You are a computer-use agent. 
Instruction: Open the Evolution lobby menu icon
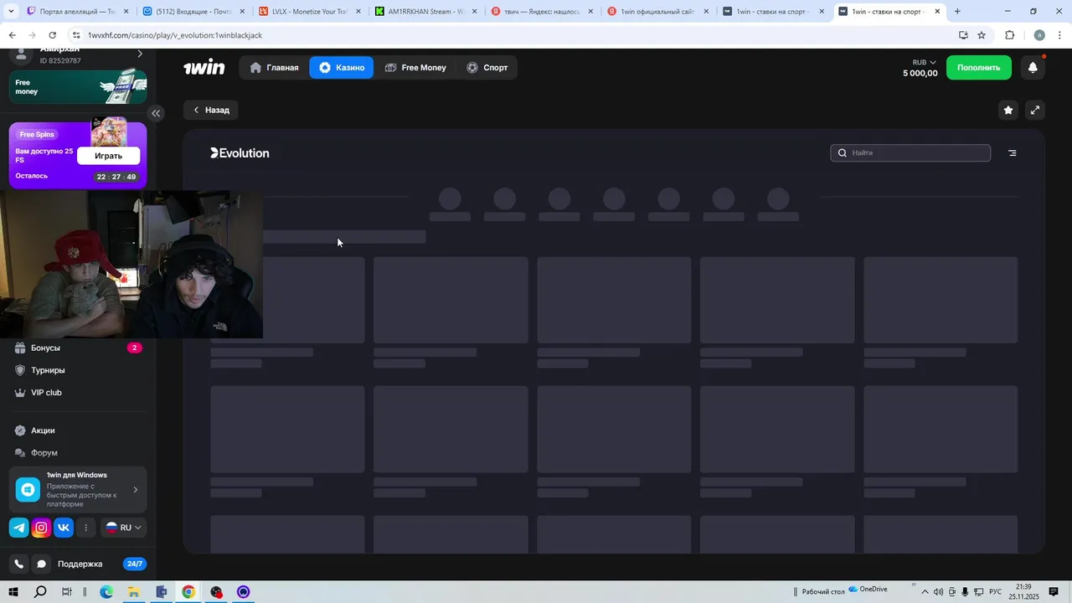point(1013,153)
